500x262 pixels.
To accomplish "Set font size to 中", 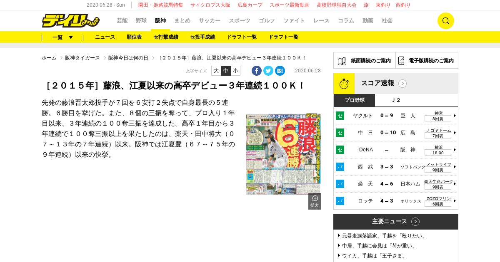I will 226,71.
